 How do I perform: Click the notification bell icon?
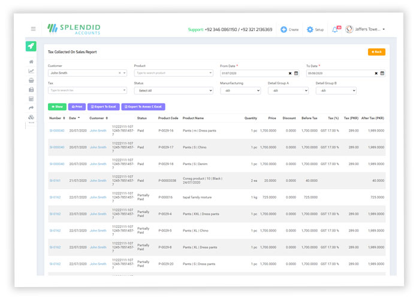click(x=335, y=29)
